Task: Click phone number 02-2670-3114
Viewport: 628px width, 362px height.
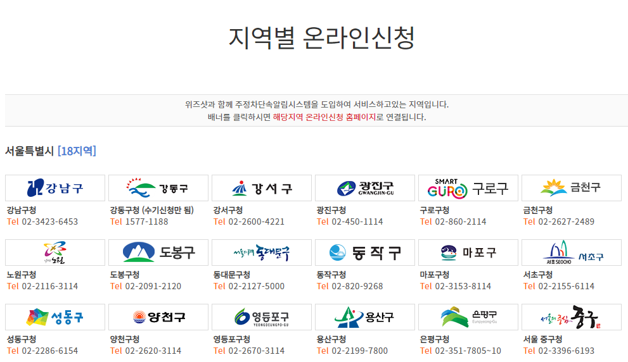Action: [x=256, y=351]
